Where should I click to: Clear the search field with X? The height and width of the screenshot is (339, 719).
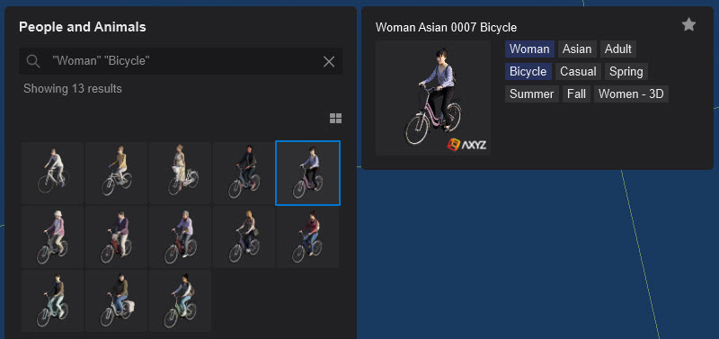click(x=329, y=61)
